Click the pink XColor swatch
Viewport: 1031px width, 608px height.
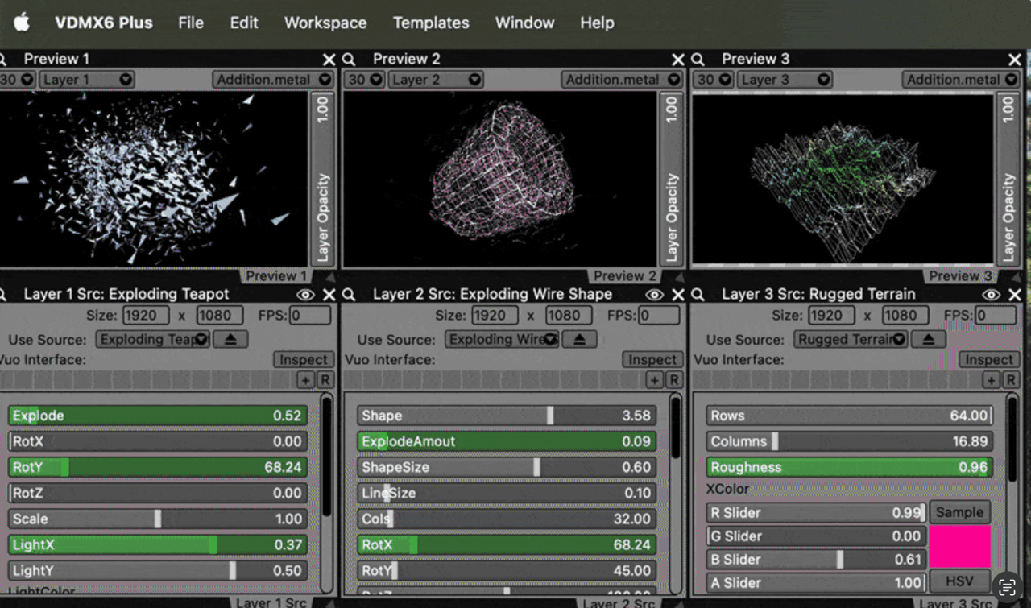(959, 547)
